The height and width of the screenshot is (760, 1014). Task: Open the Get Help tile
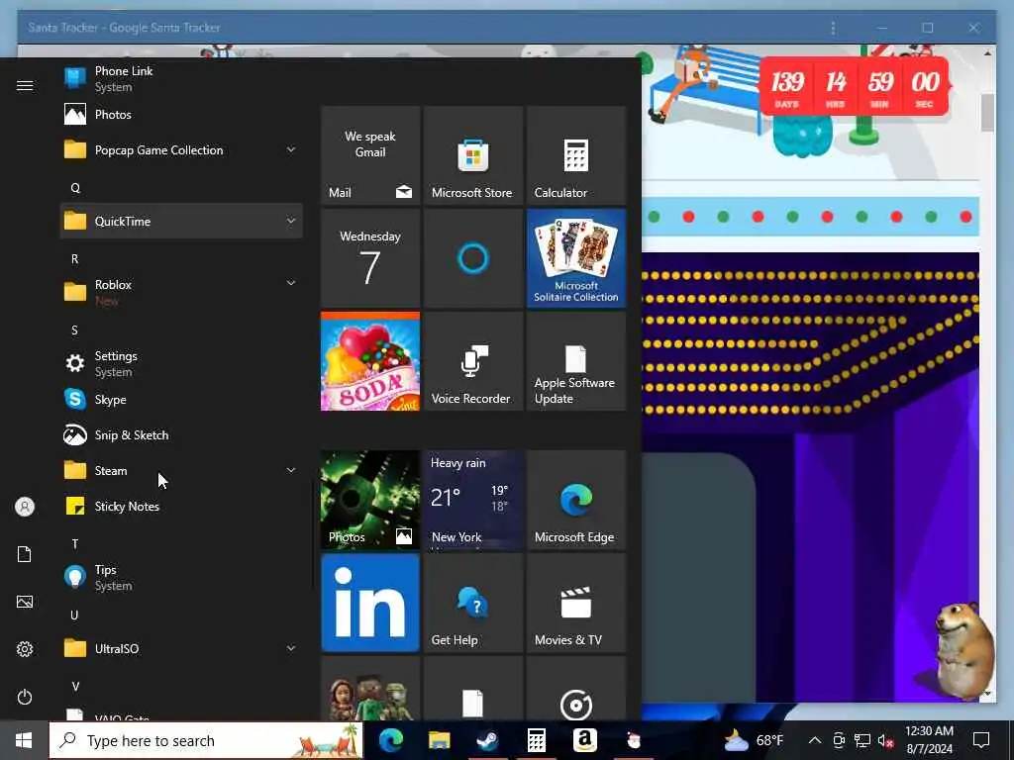[x=472, y=603]
